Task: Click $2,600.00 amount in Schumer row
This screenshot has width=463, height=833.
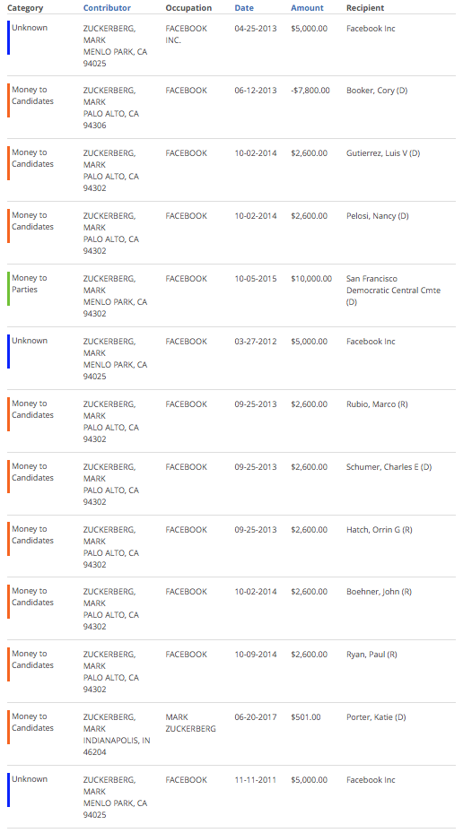Action: [x=309, y=467]
